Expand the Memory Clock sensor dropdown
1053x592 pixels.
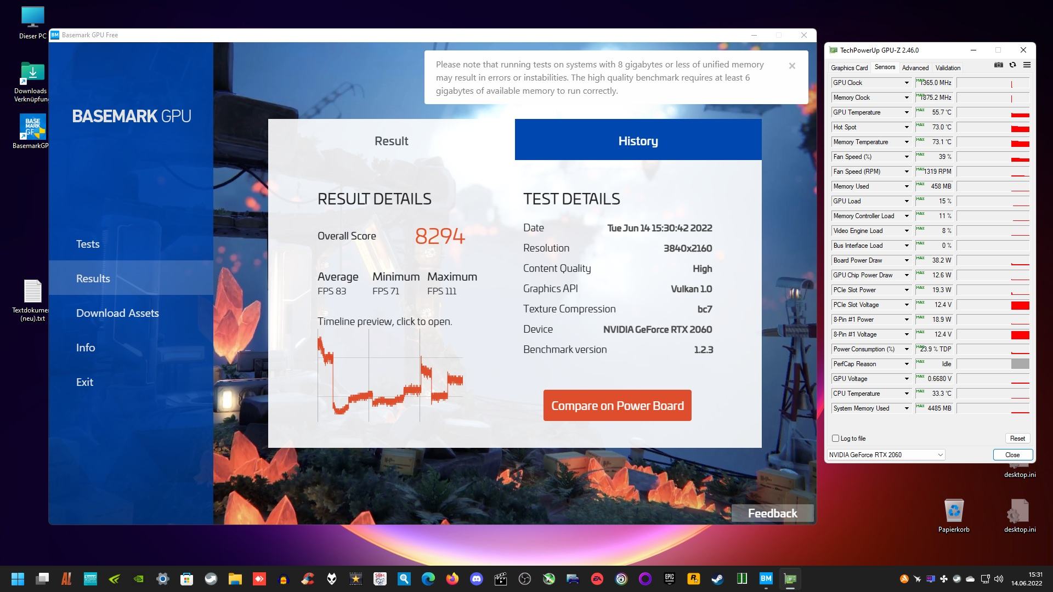coord(907,98)
